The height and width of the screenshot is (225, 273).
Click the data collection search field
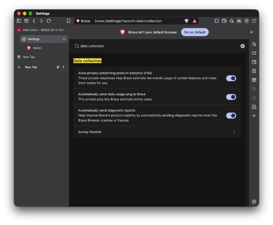click(x=157, y=46)
